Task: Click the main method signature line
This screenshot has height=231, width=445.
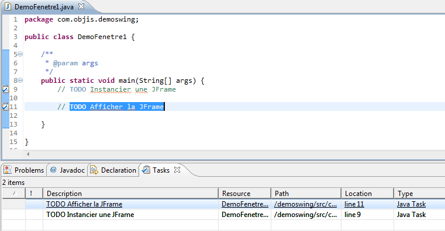Action: pyautogui.click(x=123, y=80)
